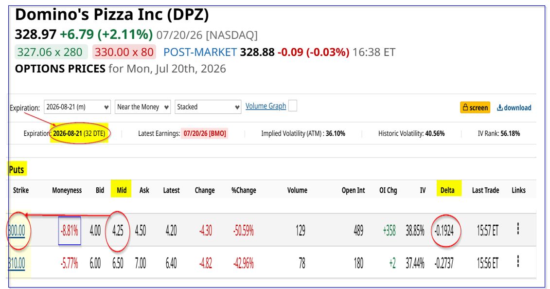Sort by the Moneyness column header
This screenshot has height=289, width=550.
pyautogui.click(x=67, y=190)
